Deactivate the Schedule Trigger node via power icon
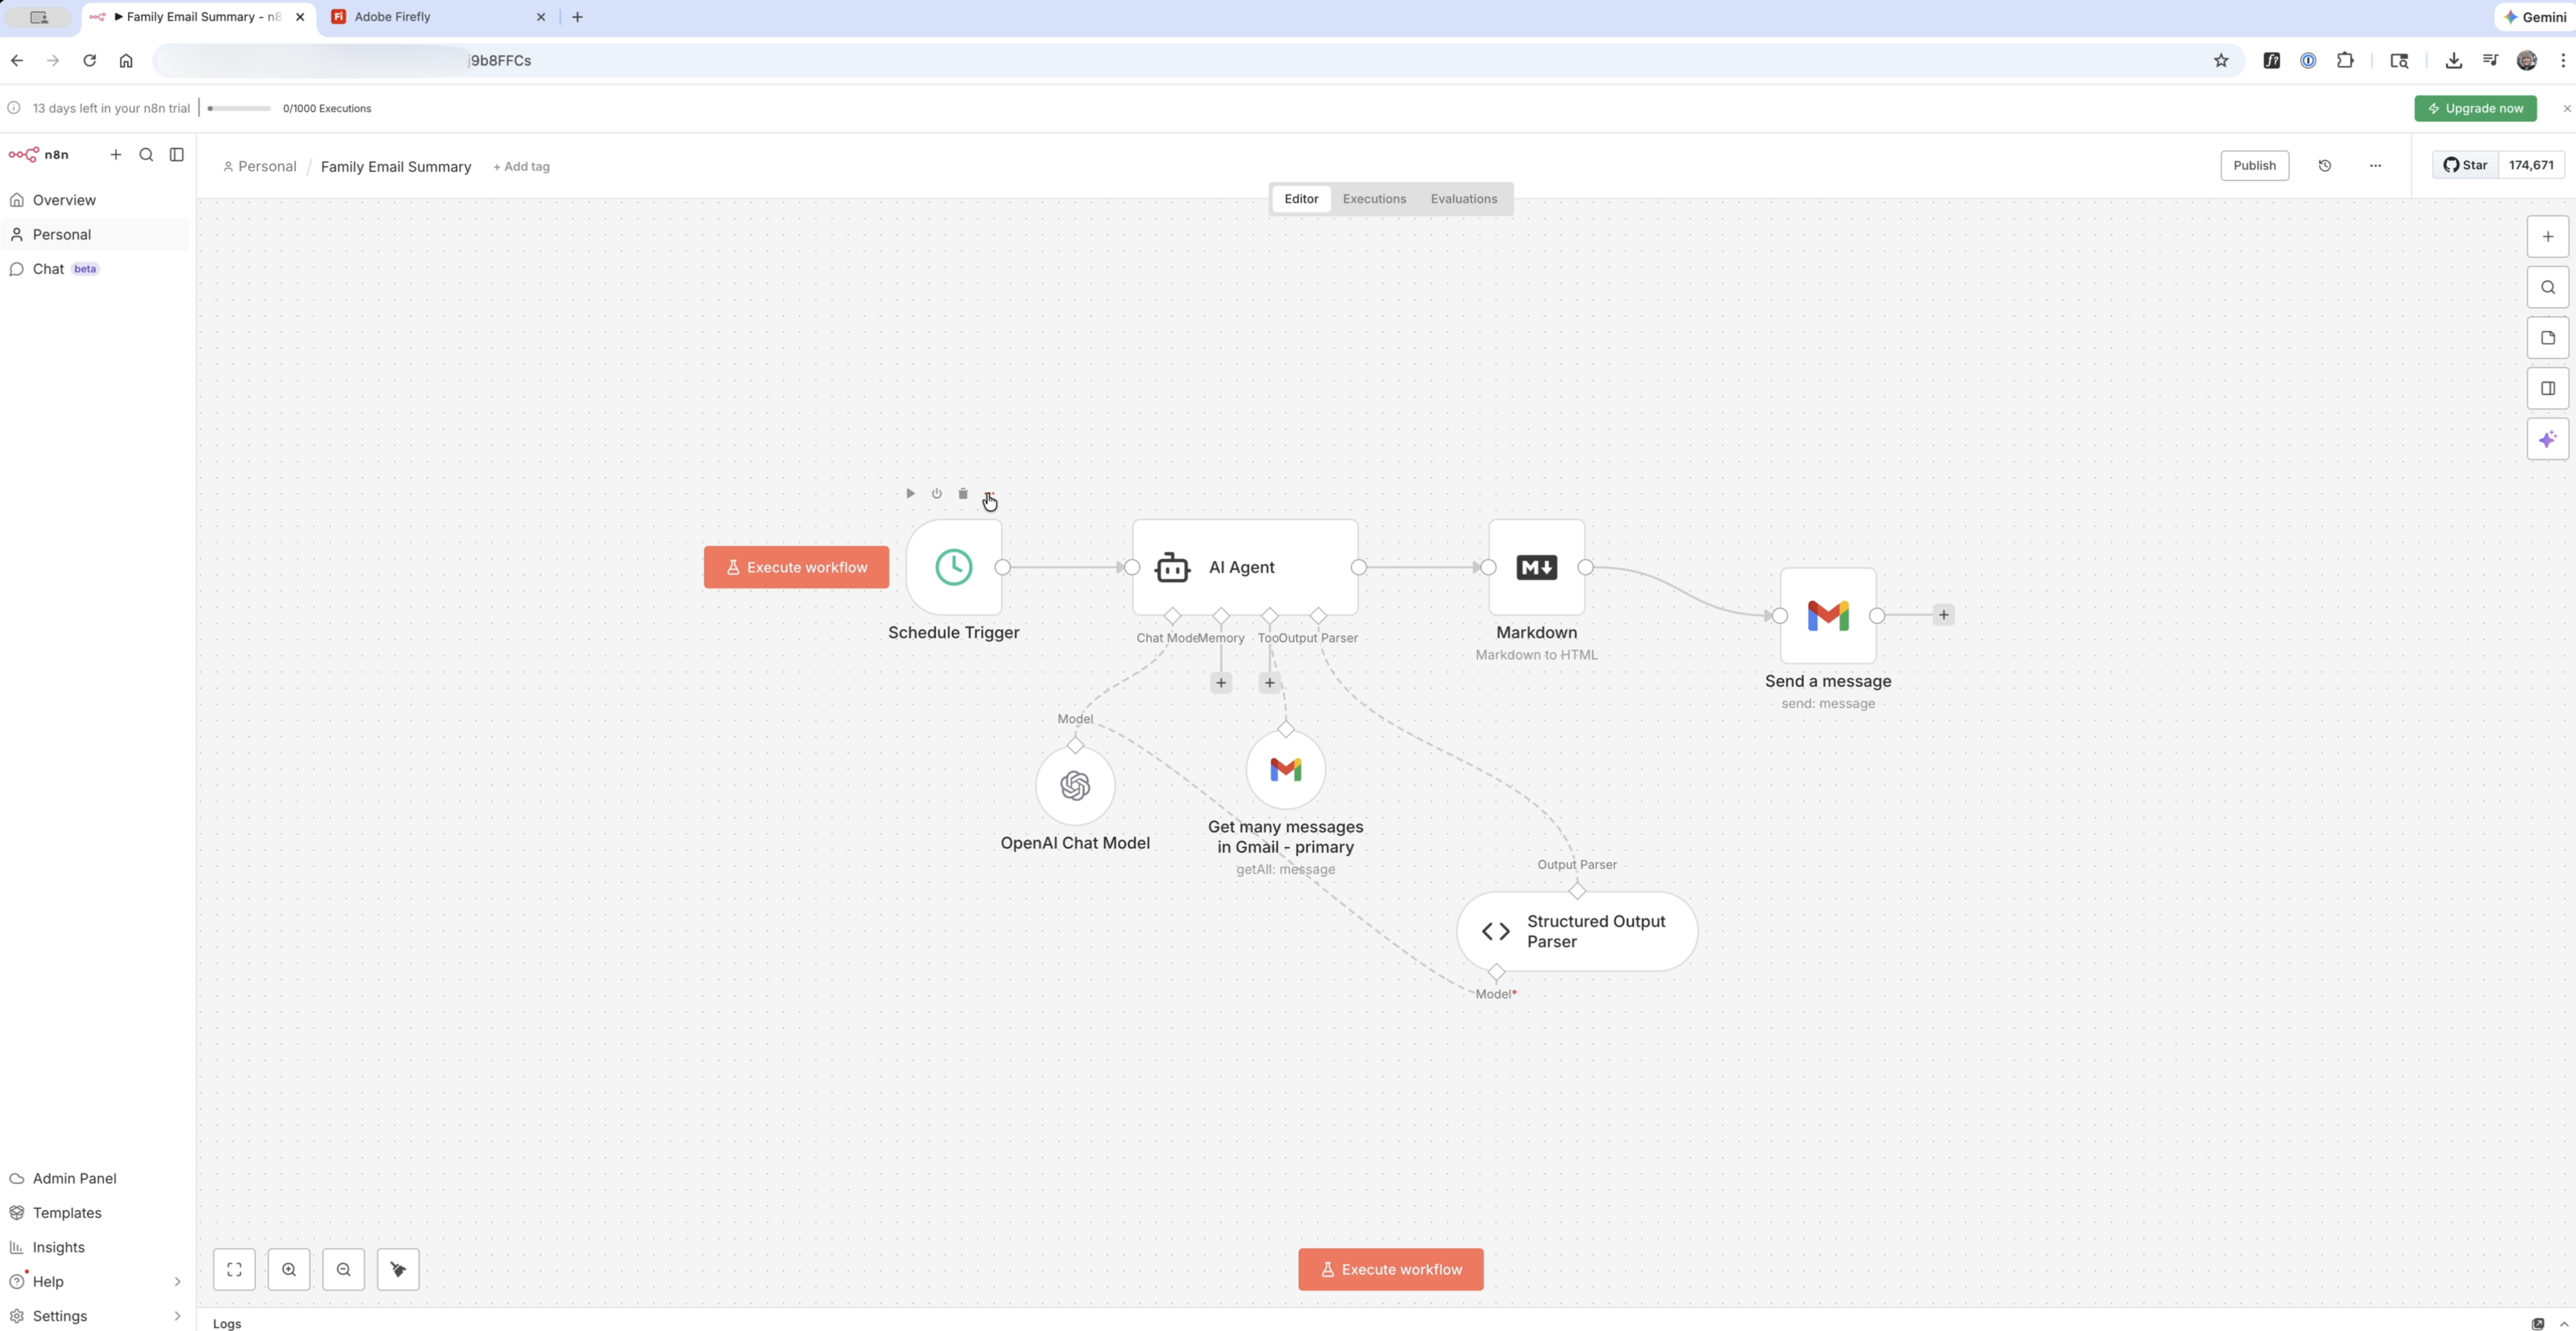Image resolution: width=2576 pixels, height=1331 pixels. click(x=936, y=494)
